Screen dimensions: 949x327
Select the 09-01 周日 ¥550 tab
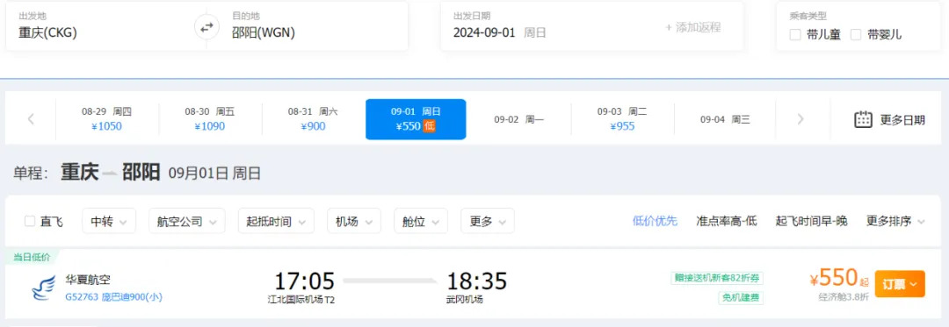pyautogui.click(x=416, y=119)
